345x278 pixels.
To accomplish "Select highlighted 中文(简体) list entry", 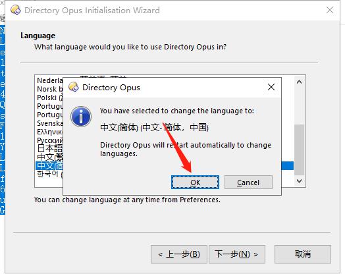I will pyautogui.click(x=50, y=165).
